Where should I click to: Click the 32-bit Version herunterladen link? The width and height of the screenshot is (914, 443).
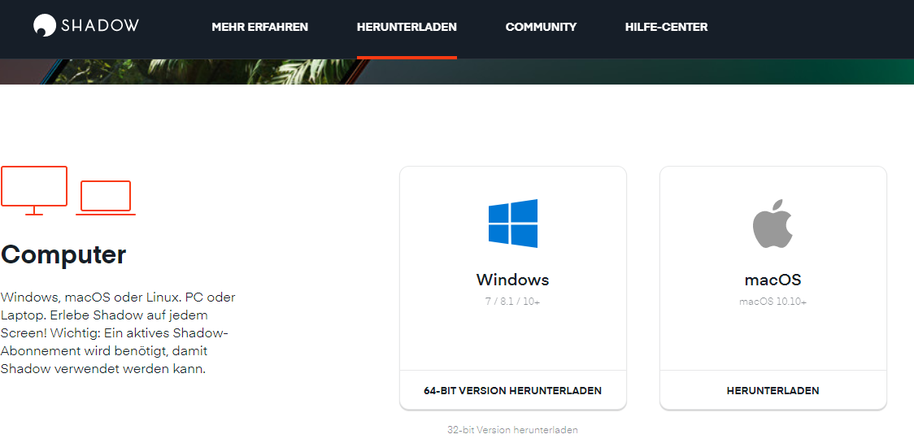[x=513, y=430]
